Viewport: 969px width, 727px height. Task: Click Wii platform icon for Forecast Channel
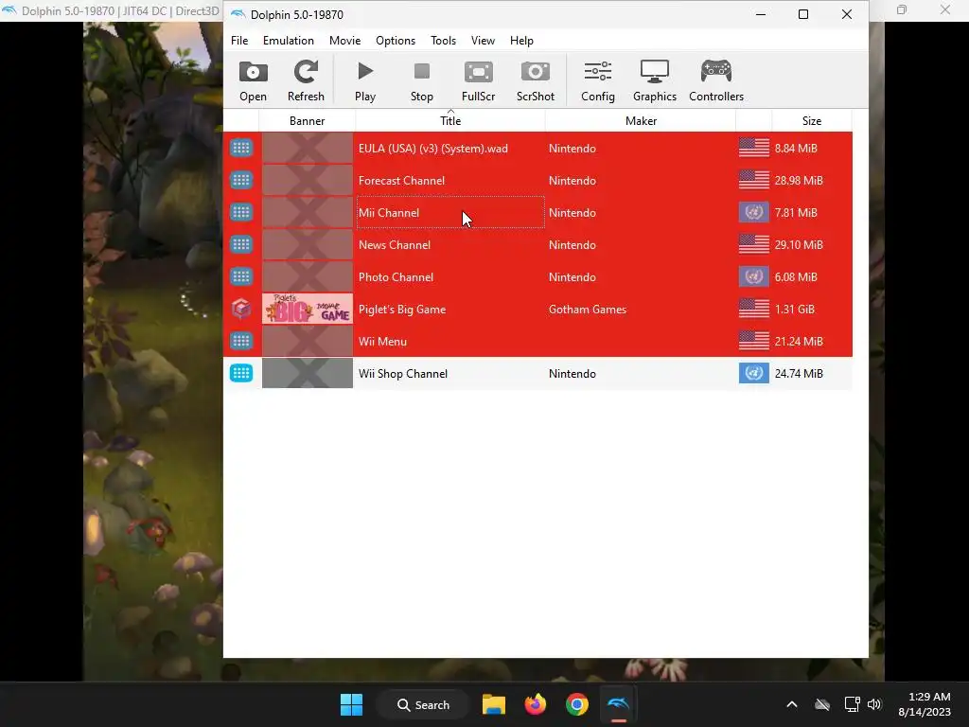(241, 180)
